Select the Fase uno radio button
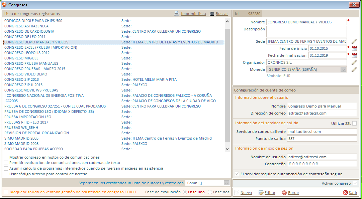This screenshot has width=362, height=199. coord(185,192)
